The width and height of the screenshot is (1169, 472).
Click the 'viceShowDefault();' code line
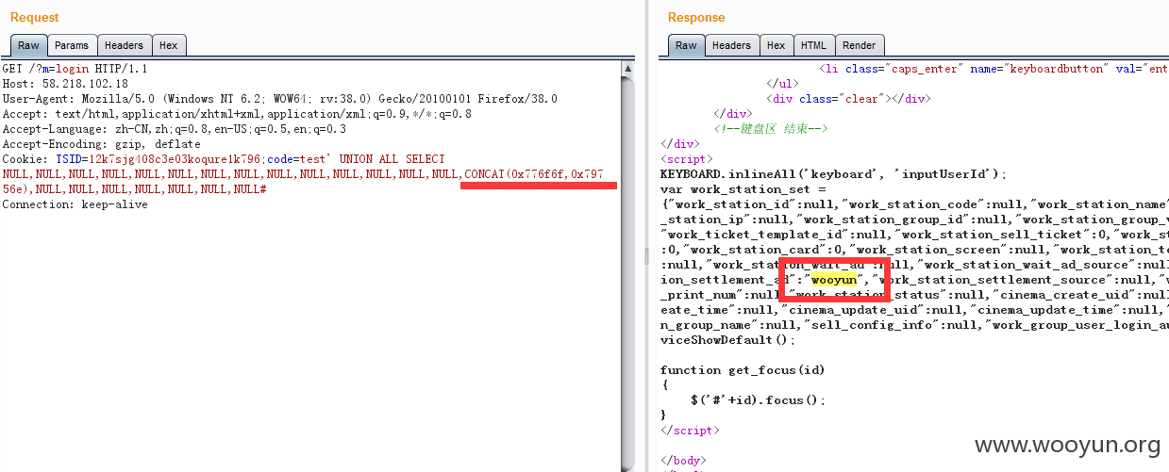[727, 340]
